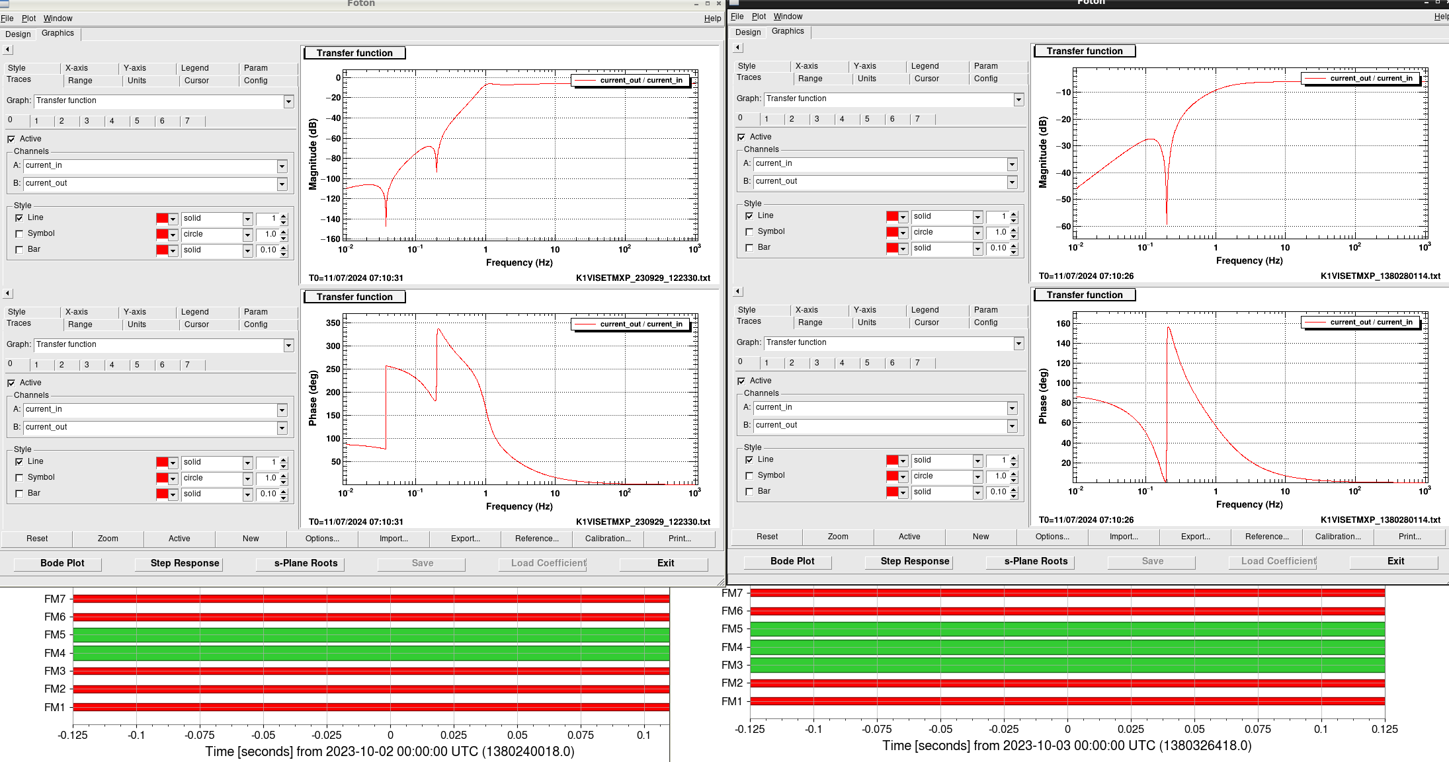Image resolution: width=1449 pixels, height=762 pixels.
Task: Expand Graph type dropdown in left top panel
Action: [x=288, y=102]
